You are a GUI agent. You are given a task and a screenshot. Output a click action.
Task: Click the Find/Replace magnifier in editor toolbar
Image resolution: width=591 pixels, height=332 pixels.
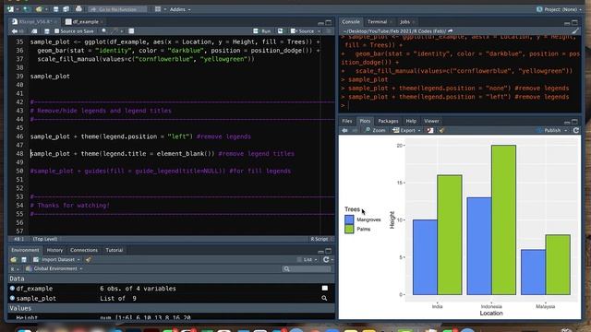tap(104, 31)
